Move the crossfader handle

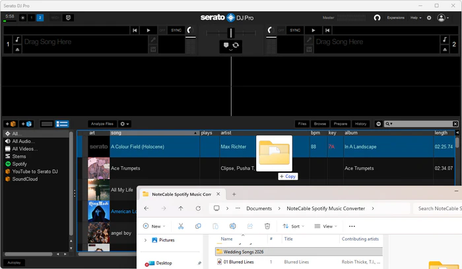[x=231, y=33]
